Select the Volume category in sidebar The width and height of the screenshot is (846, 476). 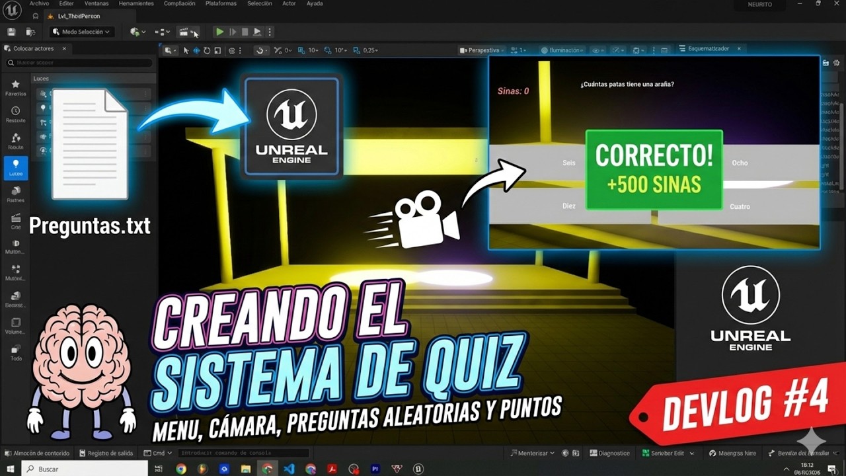click(x=15, y=326)
